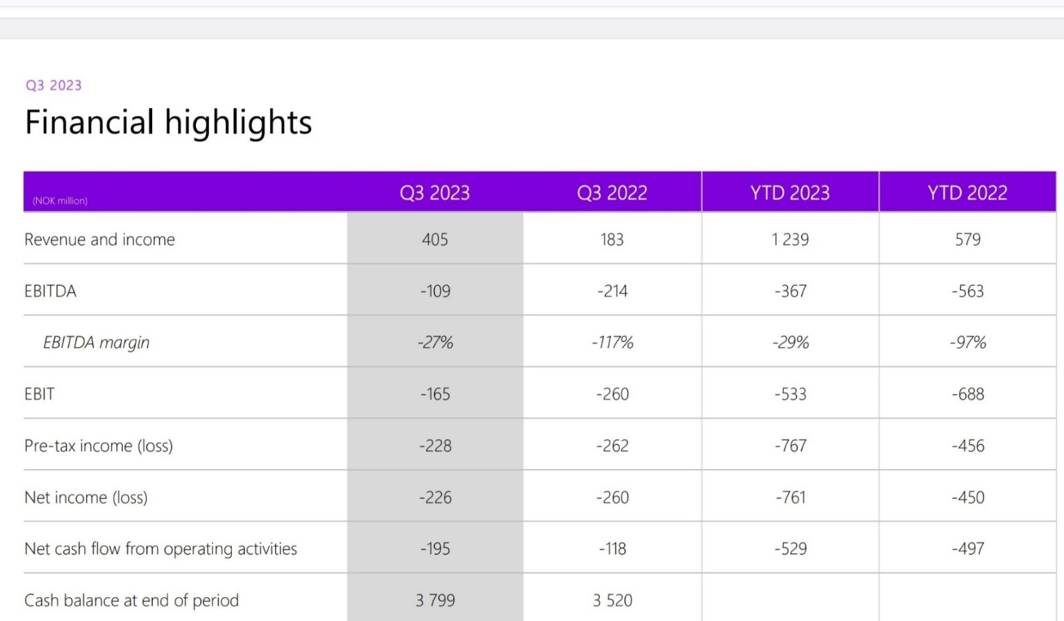Click the Net income (loss) label

(x=86, y=497)
